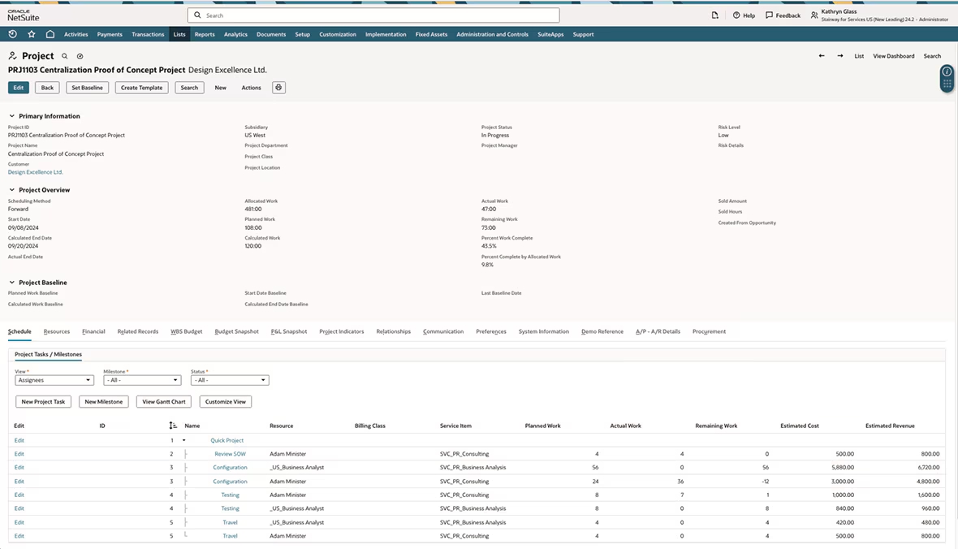The height and width of the screenshot is (549, 958).
Task: Click the Shortcuts star icon
Action: point(30,34)
